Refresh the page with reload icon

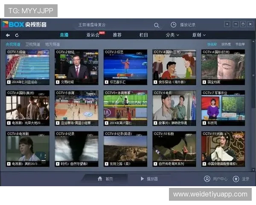(x=17, y=35)
